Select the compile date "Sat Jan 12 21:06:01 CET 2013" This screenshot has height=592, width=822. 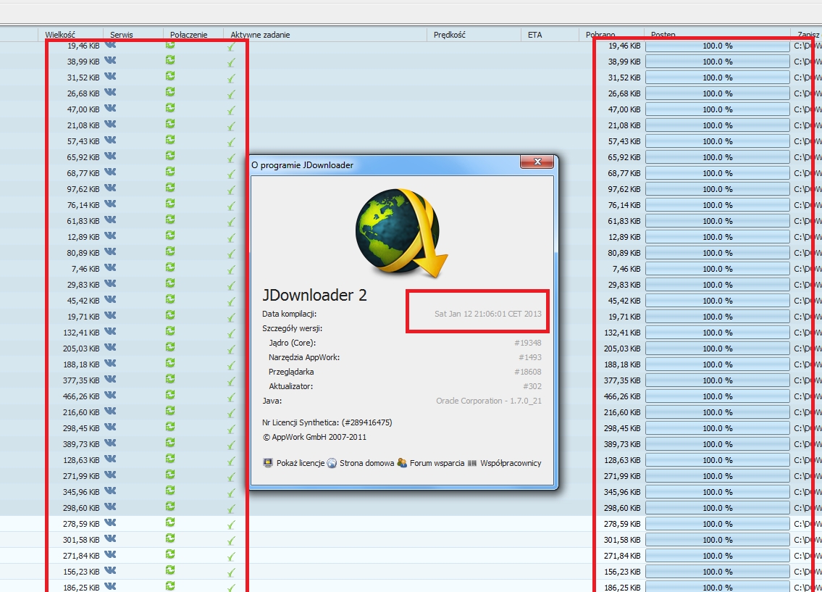(x=488, y=314)
